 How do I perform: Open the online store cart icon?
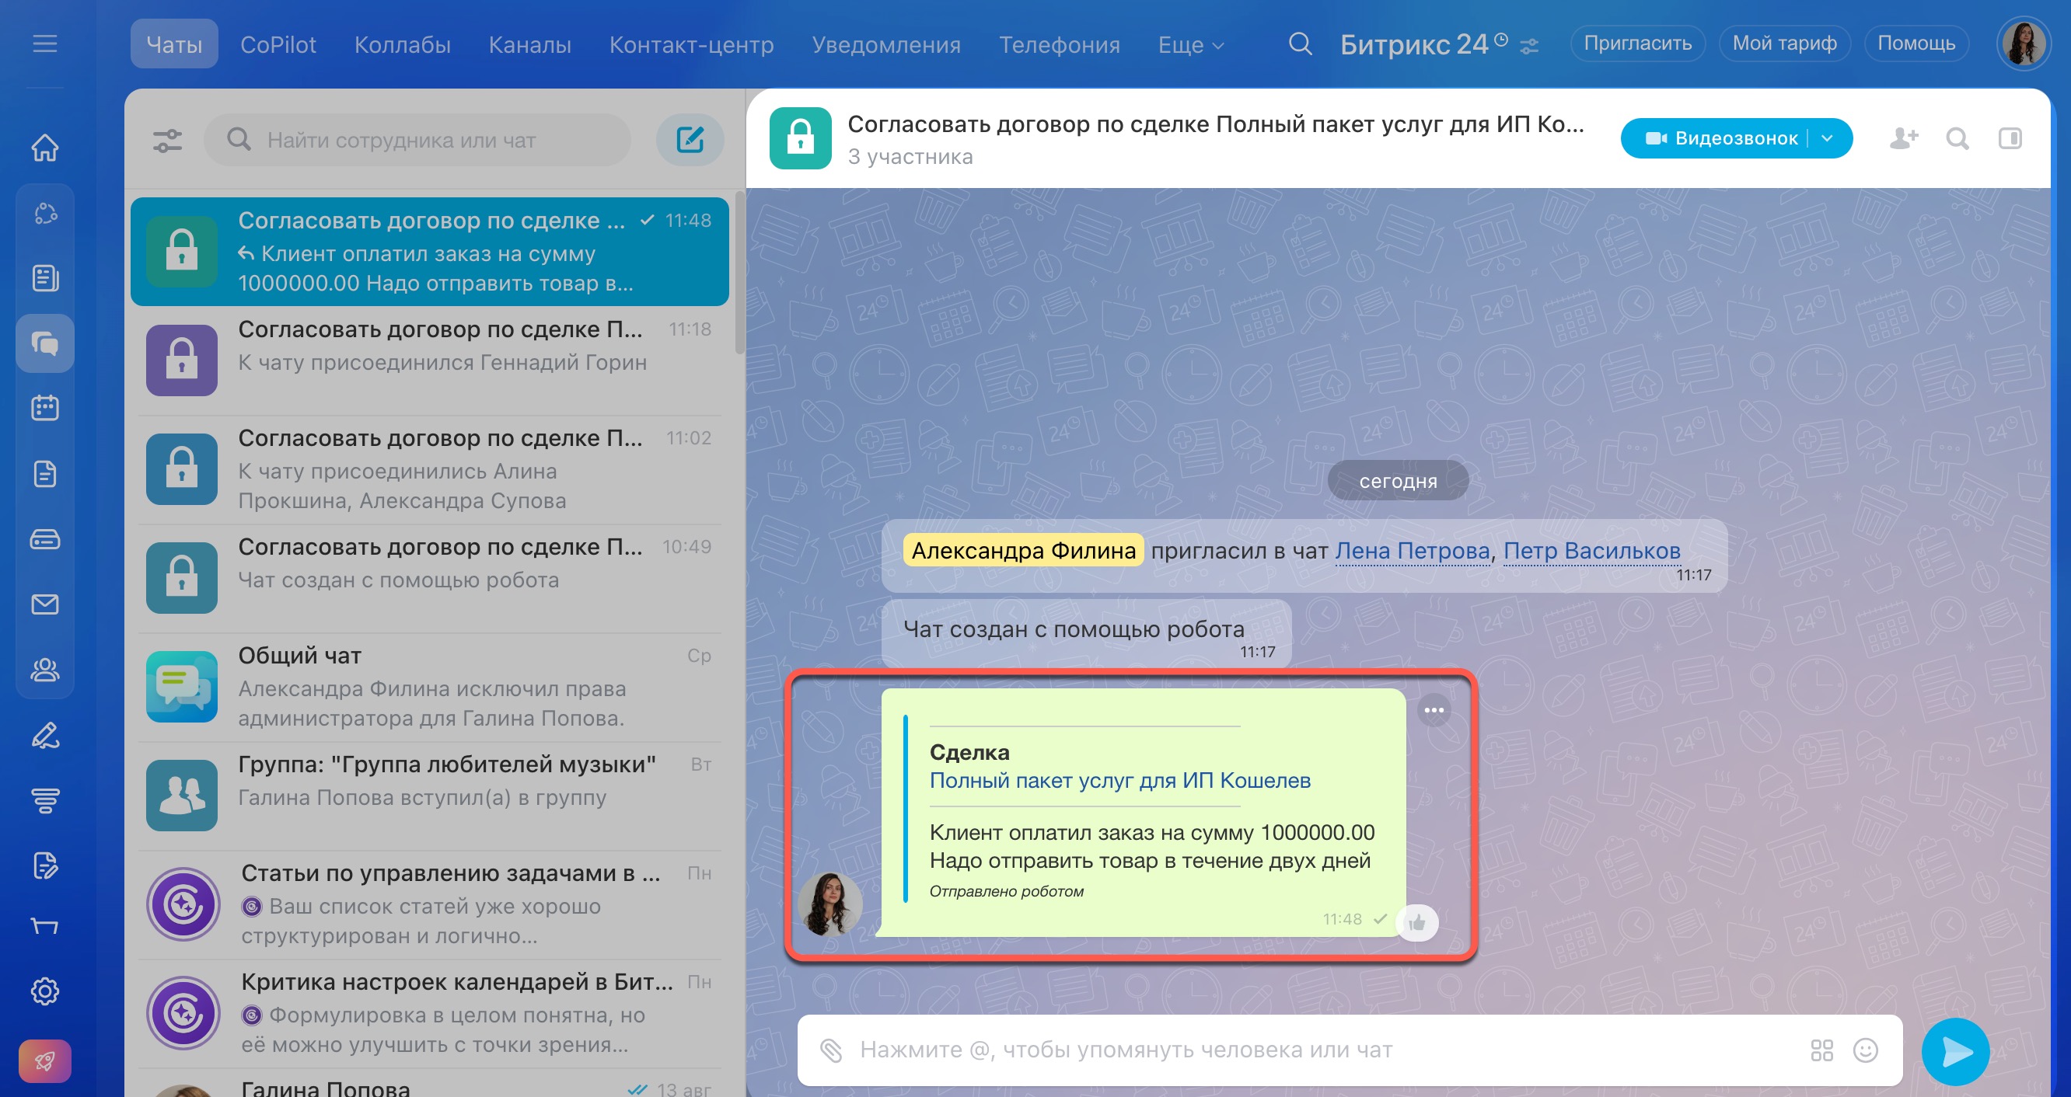(x=45, y=927)
